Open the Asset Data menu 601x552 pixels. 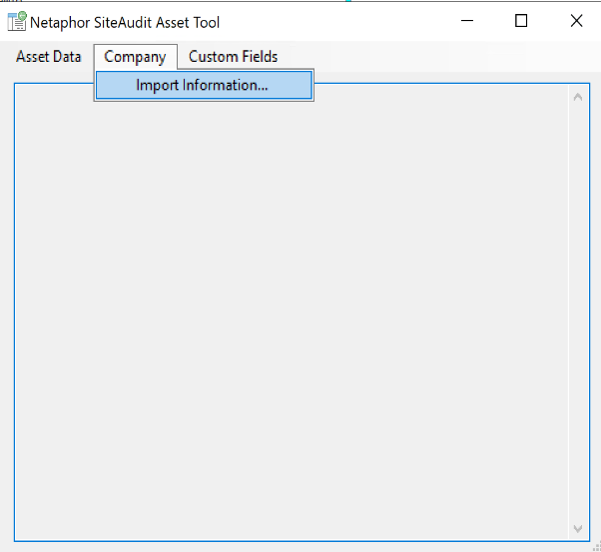coord(48,57)
